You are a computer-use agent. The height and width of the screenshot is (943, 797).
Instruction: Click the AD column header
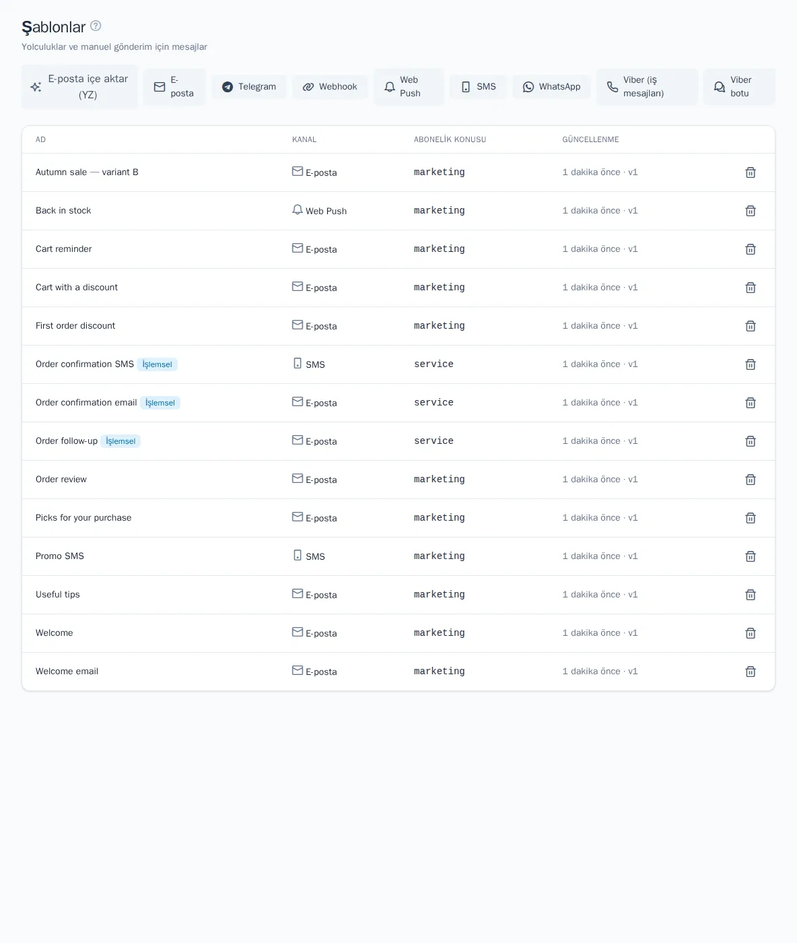pos(40,139)
